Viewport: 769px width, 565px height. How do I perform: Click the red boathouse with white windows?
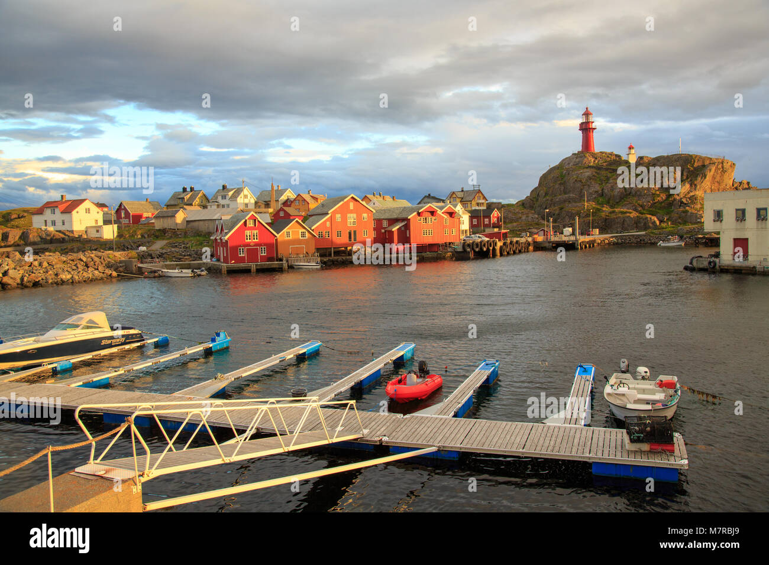point(244,238)
